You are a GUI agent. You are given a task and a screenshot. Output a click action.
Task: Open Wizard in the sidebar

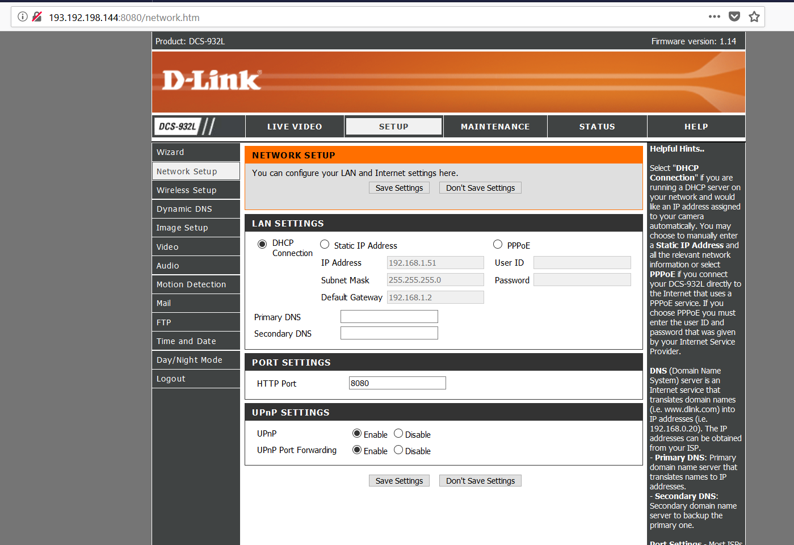coord(196,152)
